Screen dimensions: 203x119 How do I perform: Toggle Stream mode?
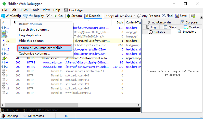pos(74,16)
